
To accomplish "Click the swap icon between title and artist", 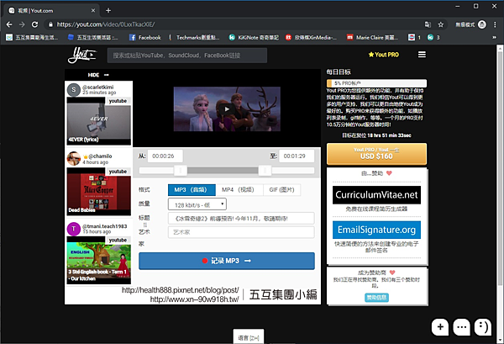I will tap(144, 225).
